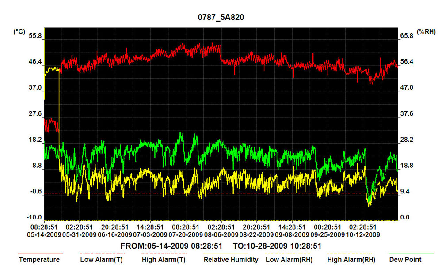Viewport: 442px width, 276px height.
Task: Click the 08-22-2009 time axis label
Action: [x=256, y=234]
